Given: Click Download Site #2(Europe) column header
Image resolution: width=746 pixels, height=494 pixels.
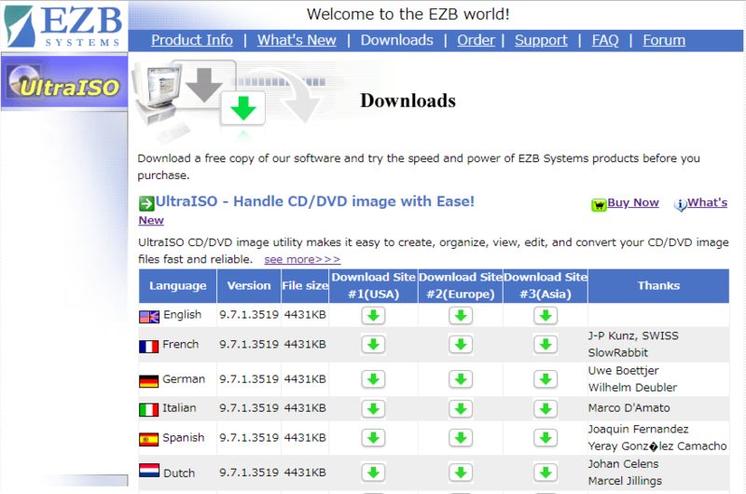Looking at the screenshot, I should (x=461, y=286).
